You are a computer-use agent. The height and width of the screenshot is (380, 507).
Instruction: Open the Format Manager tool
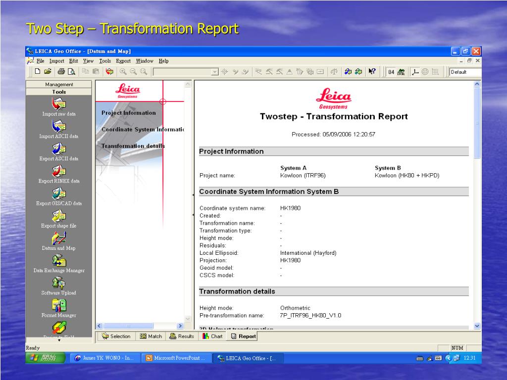pos(59,308)
